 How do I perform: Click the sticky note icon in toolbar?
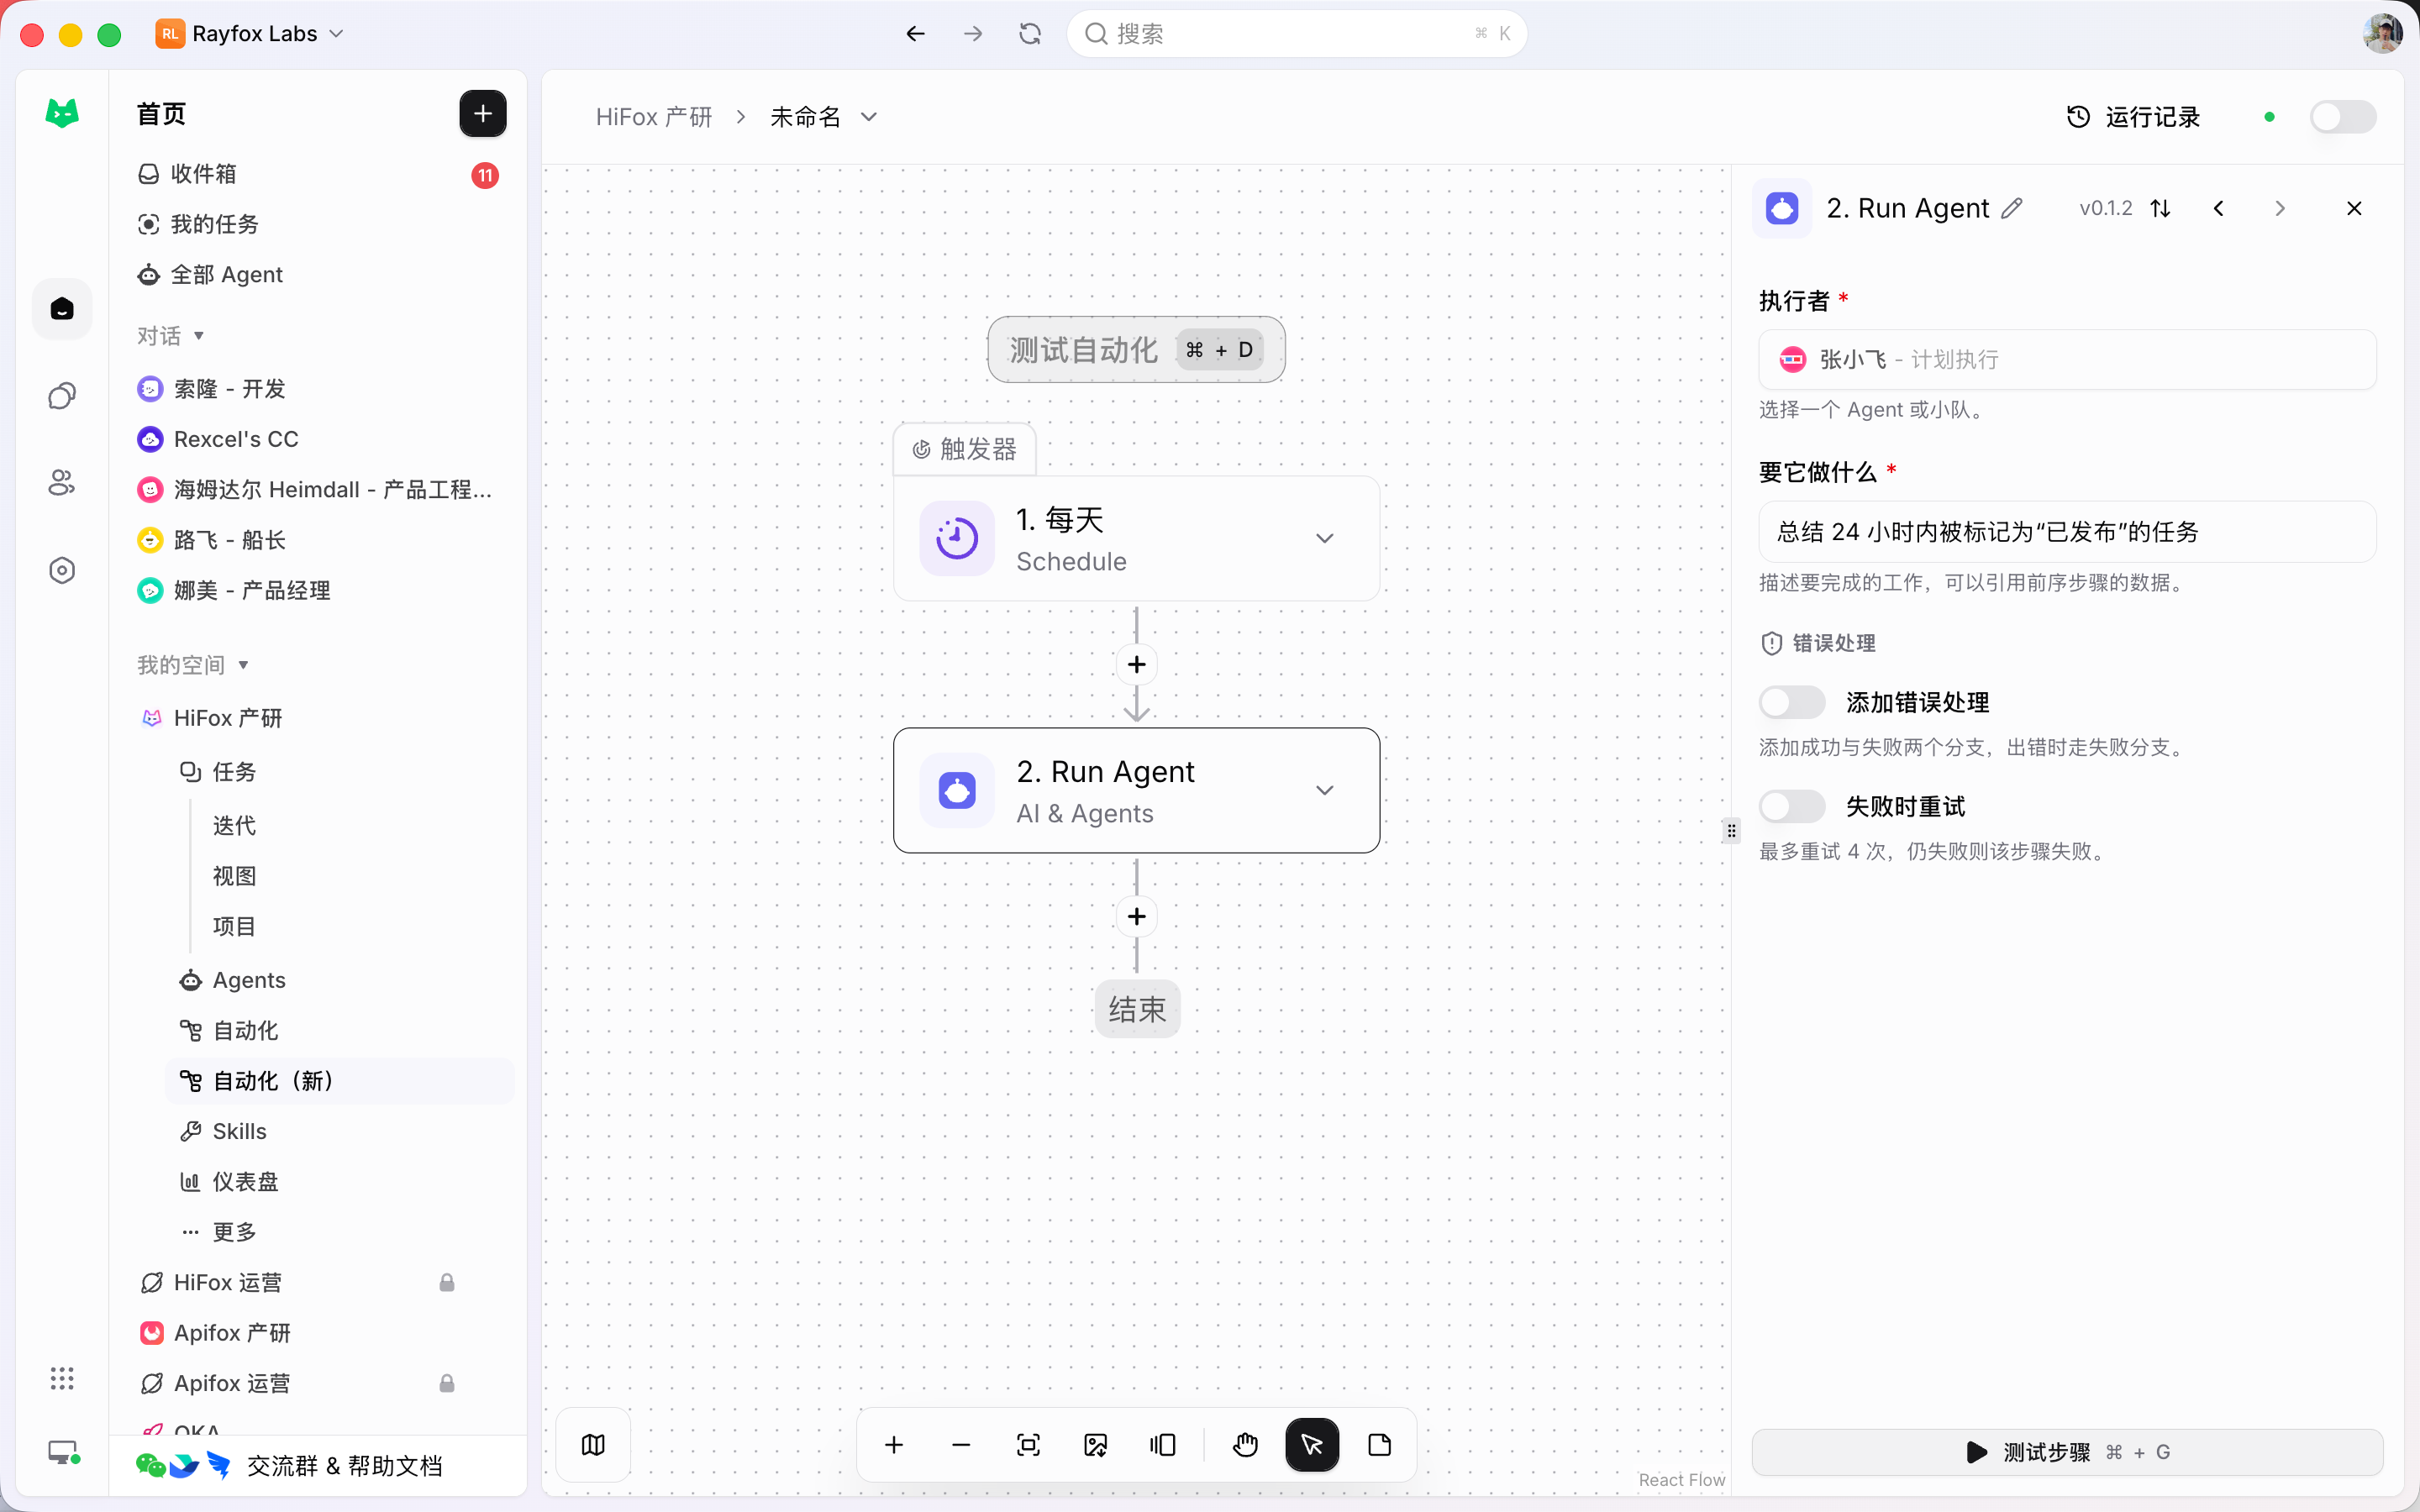click(x=1379, y=1445)
